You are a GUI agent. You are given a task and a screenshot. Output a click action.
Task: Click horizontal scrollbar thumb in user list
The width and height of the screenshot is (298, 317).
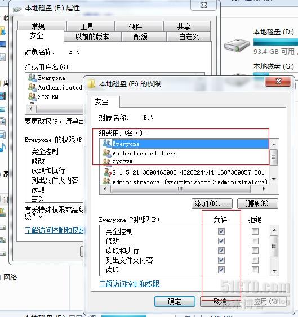(180, 189)
